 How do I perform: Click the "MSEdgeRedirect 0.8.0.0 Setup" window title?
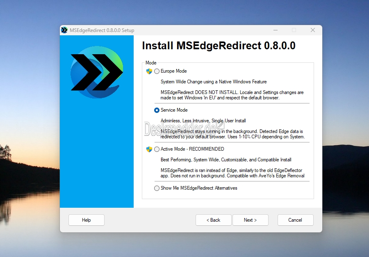[x=102, y=30]
